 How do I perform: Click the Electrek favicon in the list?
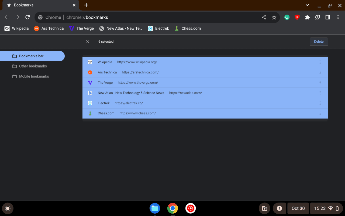click(x=90, y=103)
